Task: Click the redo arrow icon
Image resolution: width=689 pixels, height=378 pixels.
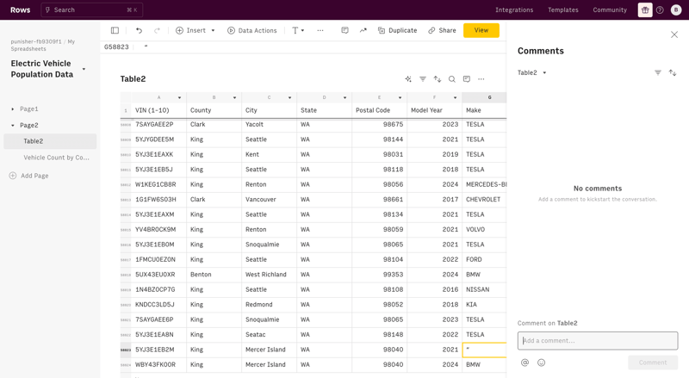Action: point(157,30)
